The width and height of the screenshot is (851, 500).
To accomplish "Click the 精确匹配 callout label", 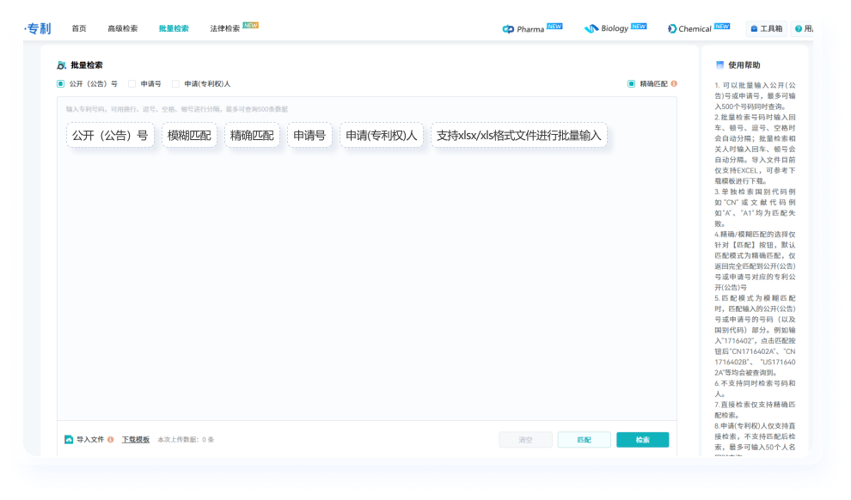I will (x=252, y=135).
